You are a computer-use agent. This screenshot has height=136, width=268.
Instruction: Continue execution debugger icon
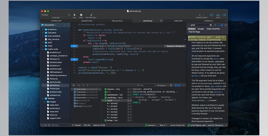pos(74,85)
